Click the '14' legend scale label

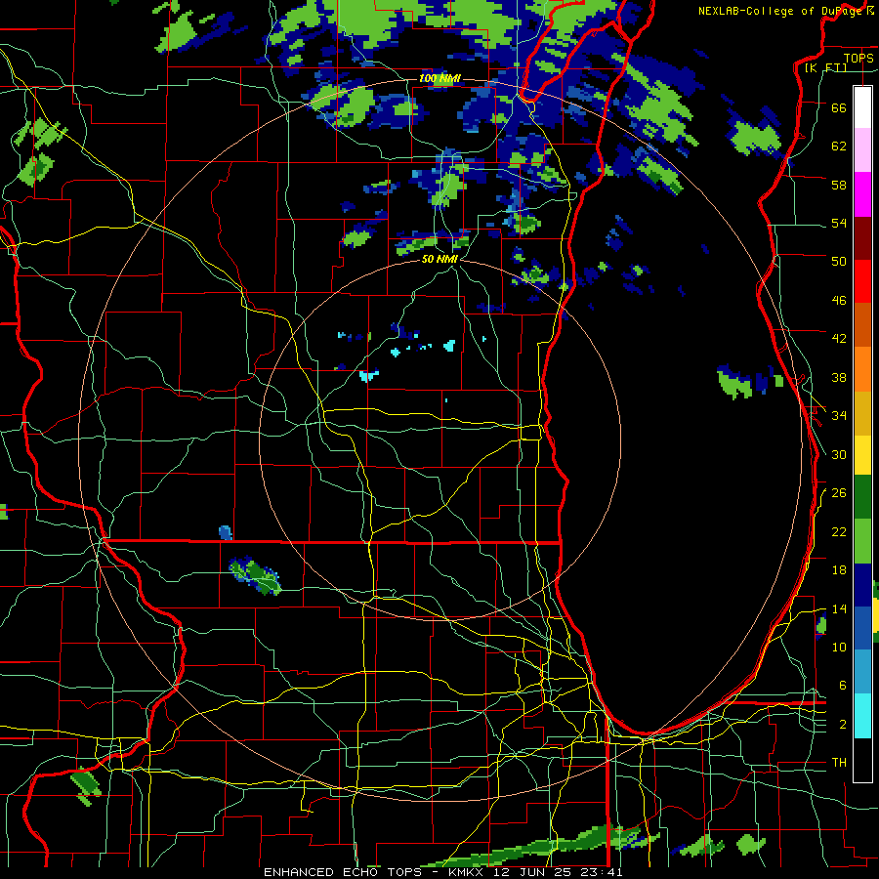coord(839,608)
